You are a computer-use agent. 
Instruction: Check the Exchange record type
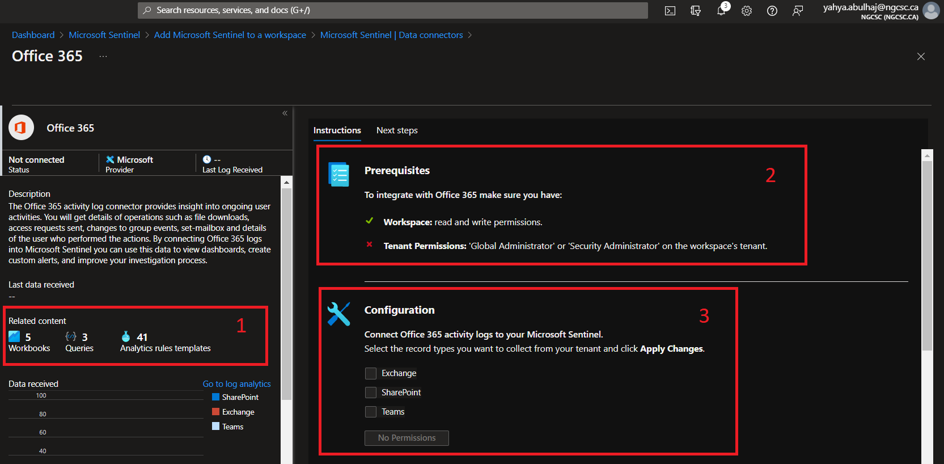pyautogui.click(x=371, y=373)
